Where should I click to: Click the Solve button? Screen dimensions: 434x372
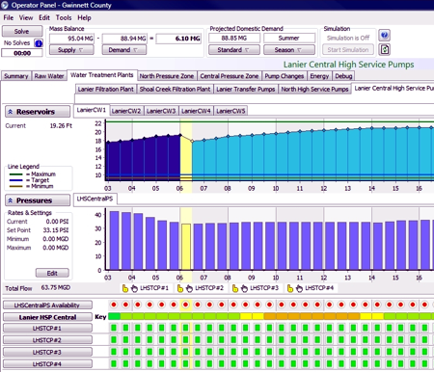[x=22, y=32]
